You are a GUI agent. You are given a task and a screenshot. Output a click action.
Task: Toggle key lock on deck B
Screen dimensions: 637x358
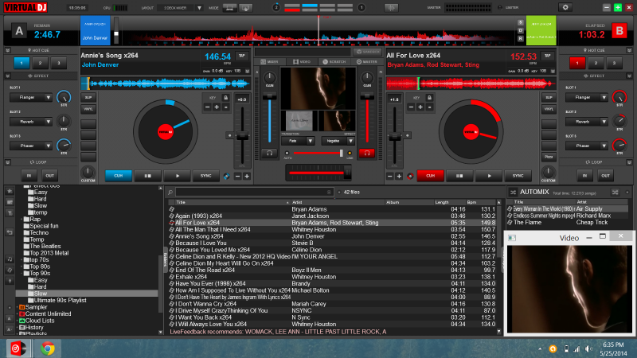tap(429, 98)
